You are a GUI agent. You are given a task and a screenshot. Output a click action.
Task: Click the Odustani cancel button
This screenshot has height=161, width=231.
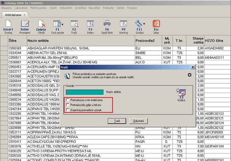tap(138, 121)
